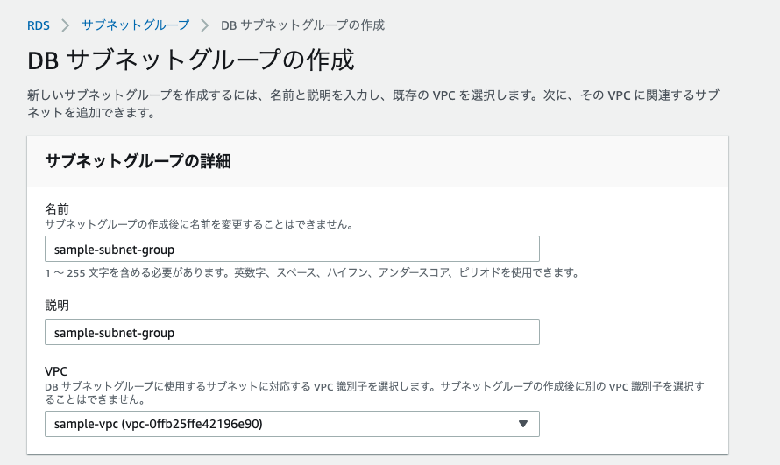Click empty panel area right of 説明 input
Screen dimensions: 780x465
click(x=631, y=333)
